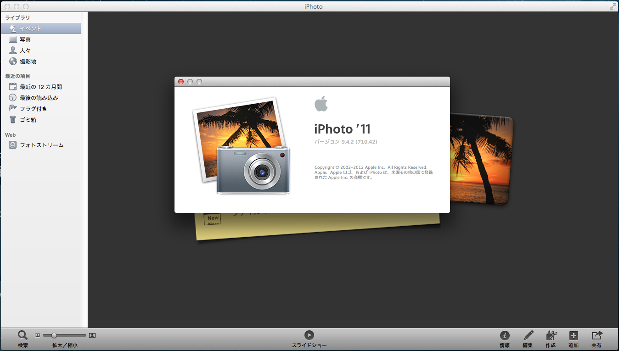
Task: Click the iPhoto '11 title text
Action: click(342, 129)
